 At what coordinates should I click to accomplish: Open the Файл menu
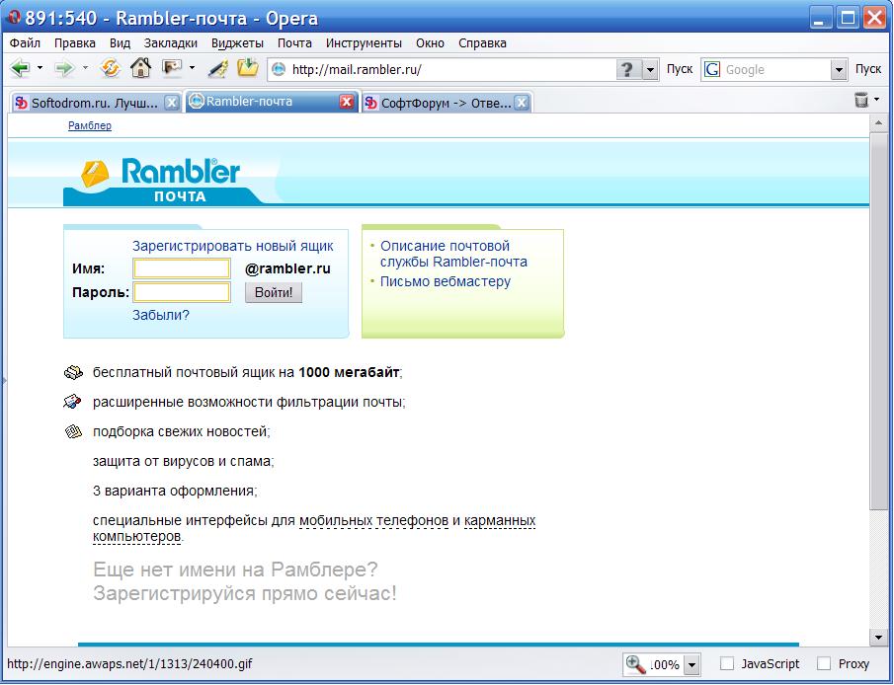tap(25, 43)
